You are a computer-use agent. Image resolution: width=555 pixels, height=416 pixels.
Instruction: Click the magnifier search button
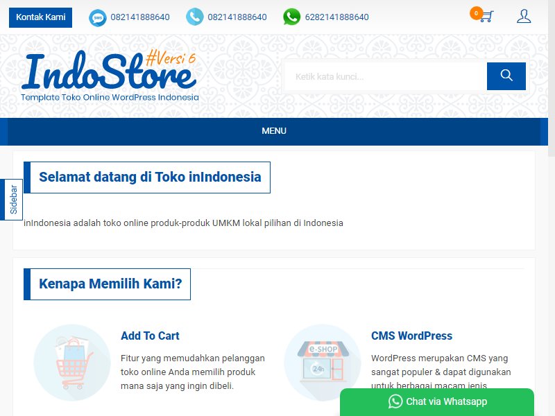pyautogui.click(x=506, y=76)
